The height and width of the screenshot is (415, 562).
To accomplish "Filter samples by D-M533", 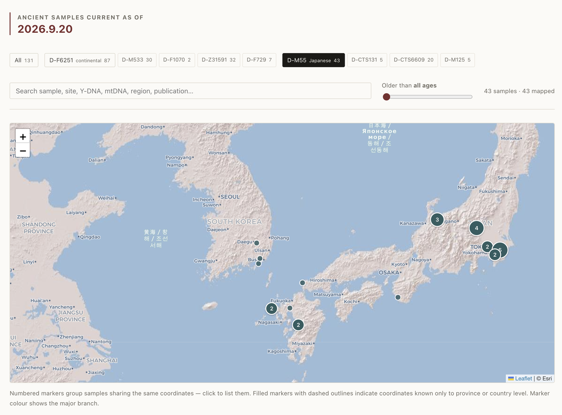I will [x=137, y=60].
